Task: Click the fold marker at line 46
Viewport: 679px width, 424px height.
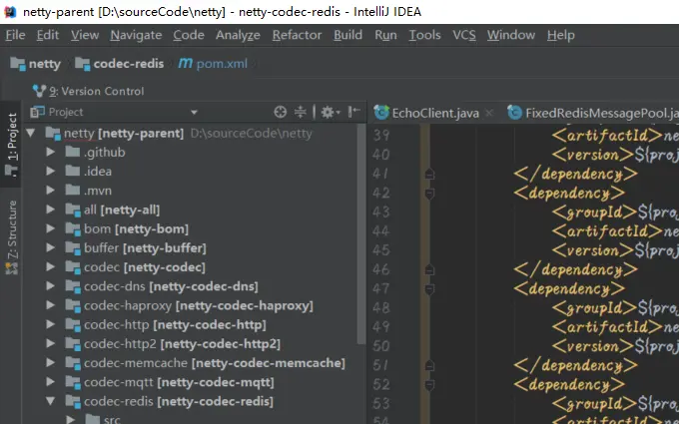Action: coord(429,269)
